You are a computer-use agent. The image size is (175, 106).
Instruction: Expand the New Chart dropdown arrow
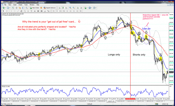[5, 8]
